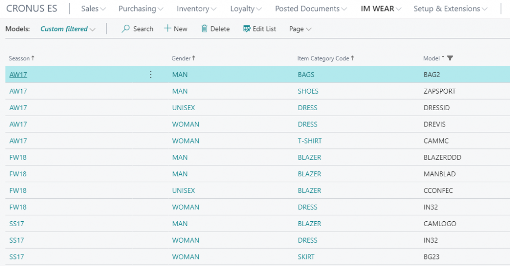
Task: Click the Edit List grid icon
Action: [247, 29]
